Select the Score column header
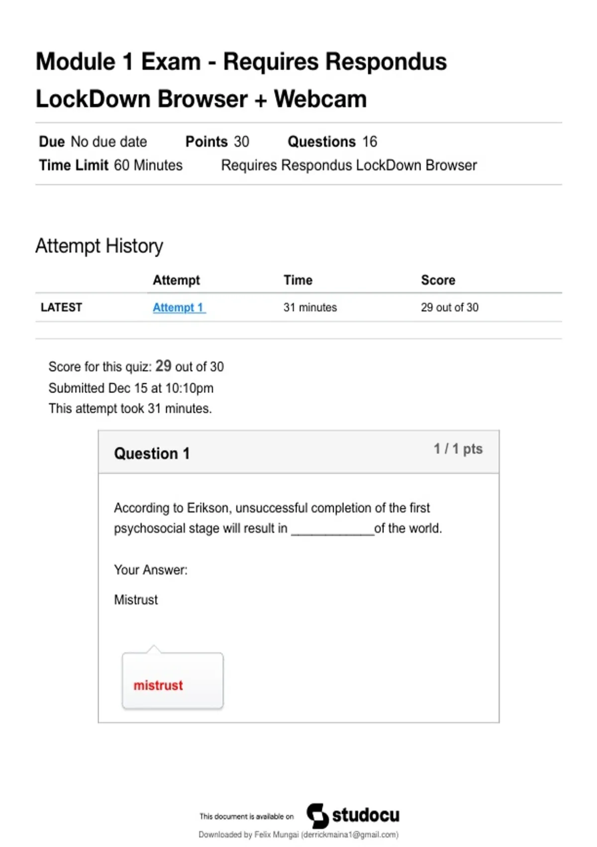The image size is (597, 847). coord(438,280)
